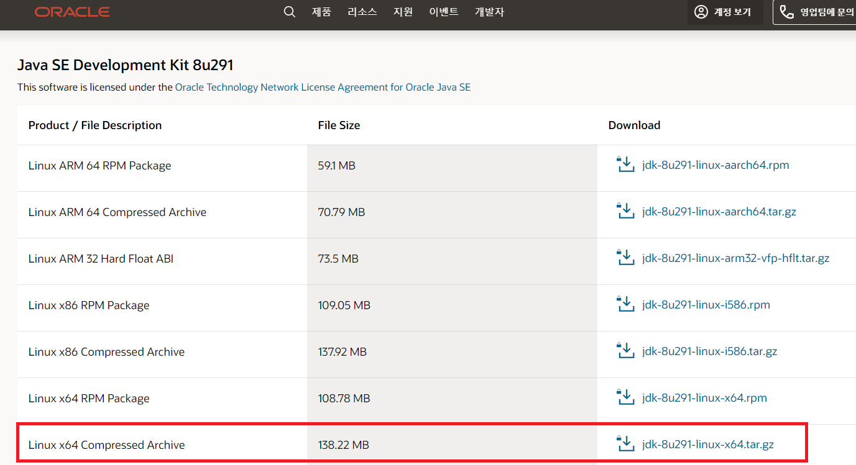Open the 지원 menu
Viewport: 856px width, 465px height.
click(x=403, y=12)
